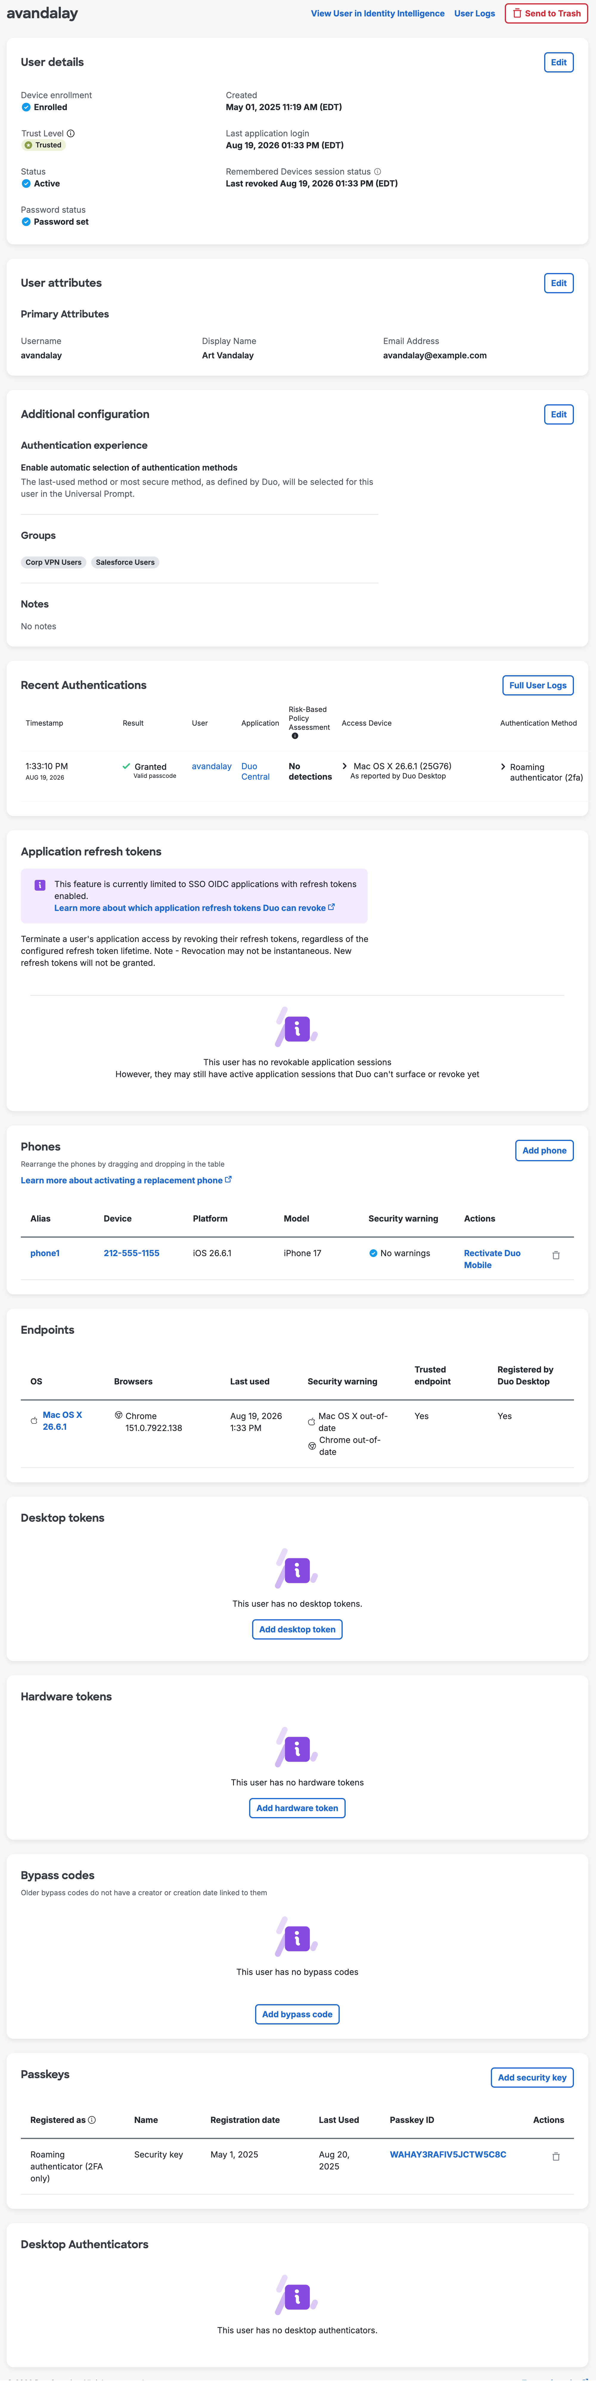This screenshot has width=596, height=2381.
Task: Click the trash icon in the phone1 row
Action: pyautogui.click(x=556, y=1255)
